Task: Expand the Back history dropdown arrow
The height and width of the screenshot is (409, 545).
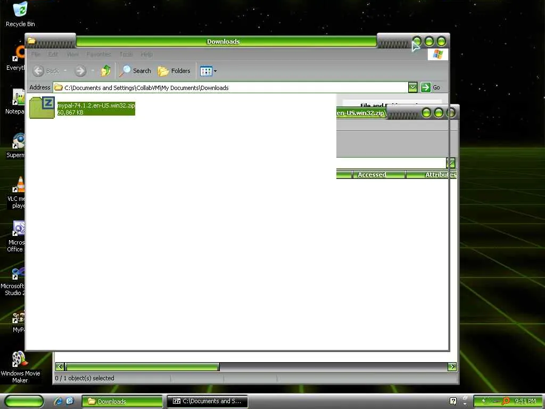Action: 65,71
